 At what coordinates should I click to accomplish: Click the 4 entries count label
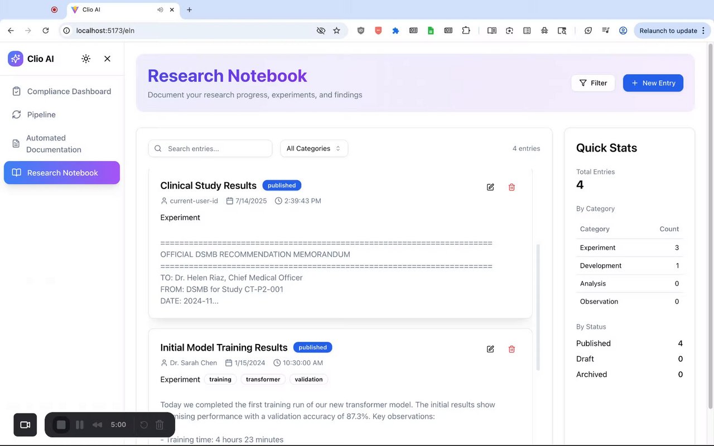[x=526, y=148]
